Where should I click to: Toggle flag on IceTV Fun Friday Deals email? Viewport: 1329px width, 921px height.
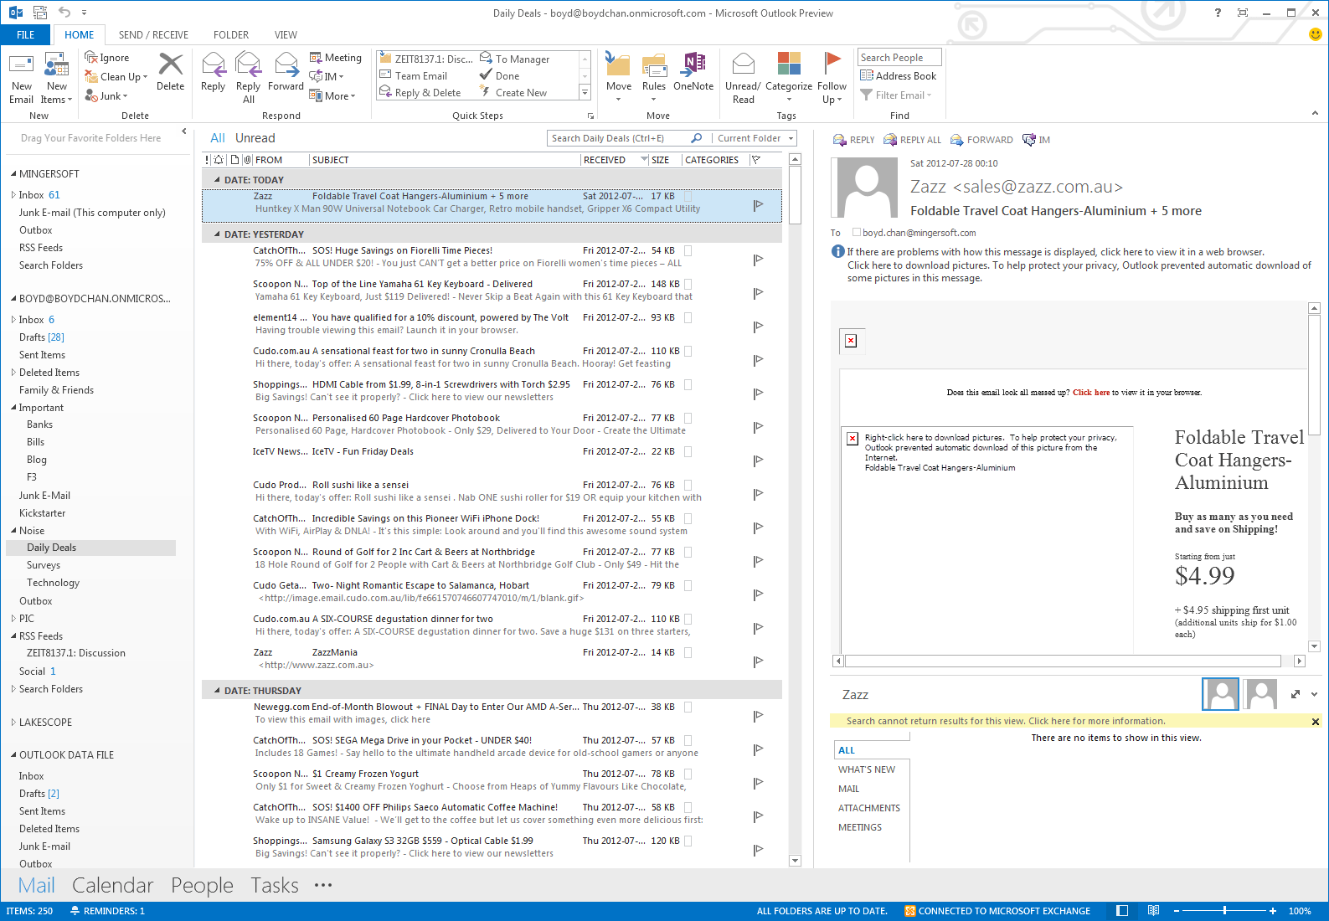(x=758, y=460)
